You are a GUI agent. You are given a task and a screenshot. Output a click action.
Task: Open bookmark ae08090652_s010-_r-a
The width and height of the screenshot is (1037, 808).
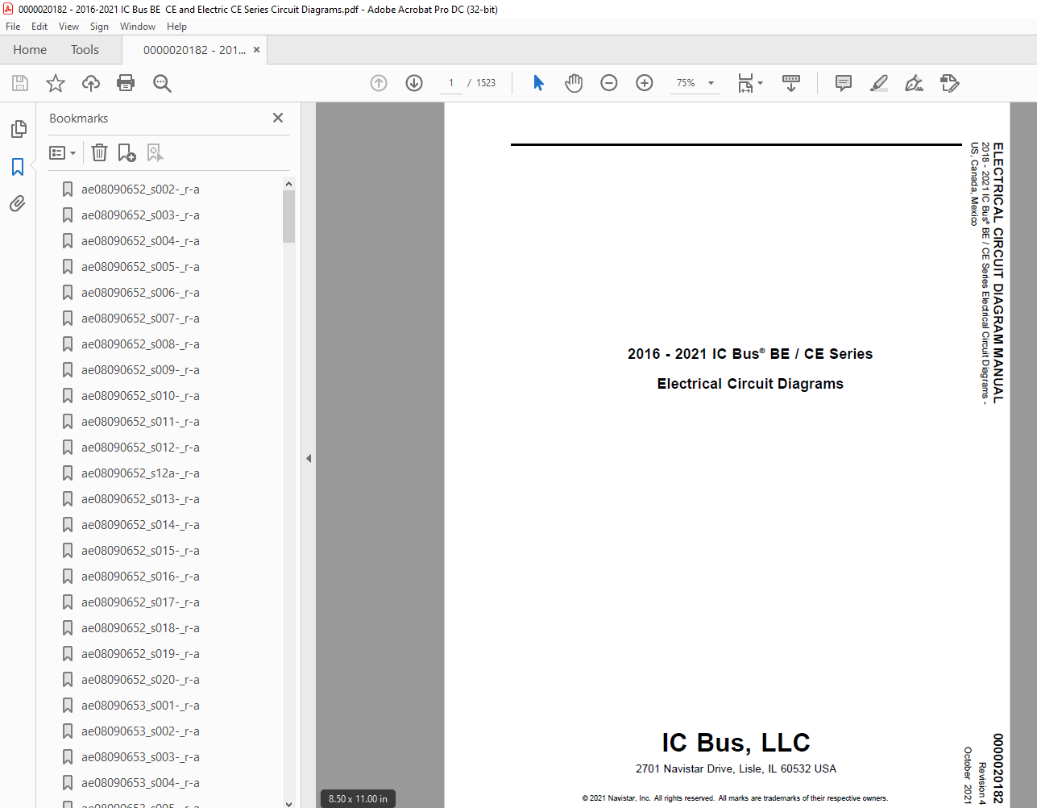click(140, 396)
